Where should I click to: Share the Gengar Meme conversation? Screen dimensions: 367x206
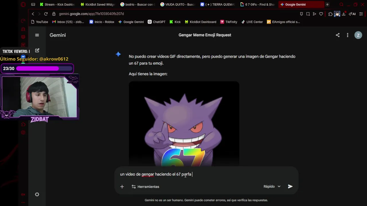(x=337, y=35)
